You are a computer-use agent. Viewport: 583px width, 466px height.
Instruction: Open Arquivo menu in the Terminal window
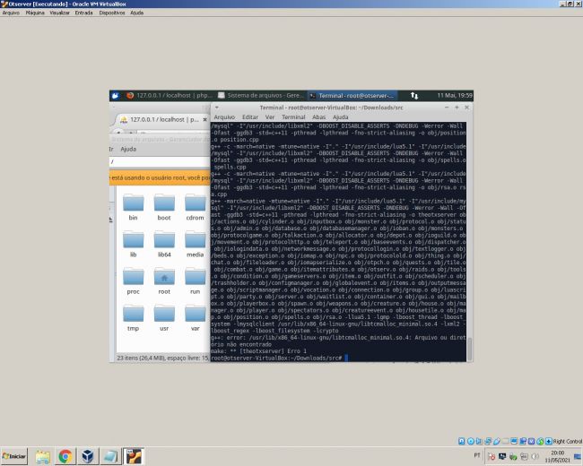[x=224, y=117]
